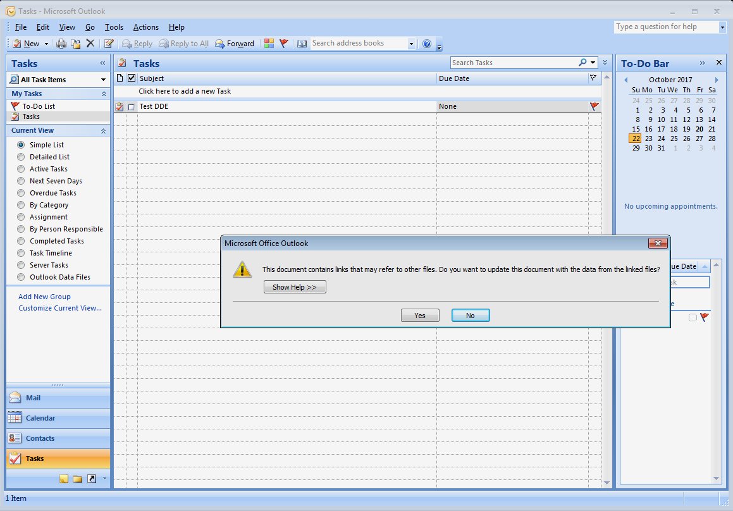Click the Add New Group link

click(44, 297)
